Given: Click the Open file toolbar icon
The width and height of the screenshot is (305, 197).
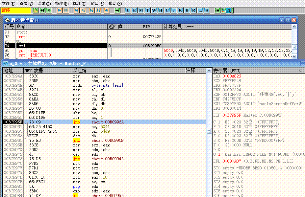Looking at the screenshot, I should pyautogui.click(x=36, y=10).
